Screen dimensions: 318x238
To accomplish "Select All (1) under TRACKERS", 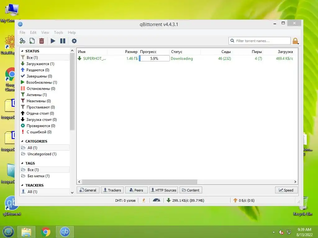I will [45, 192].
